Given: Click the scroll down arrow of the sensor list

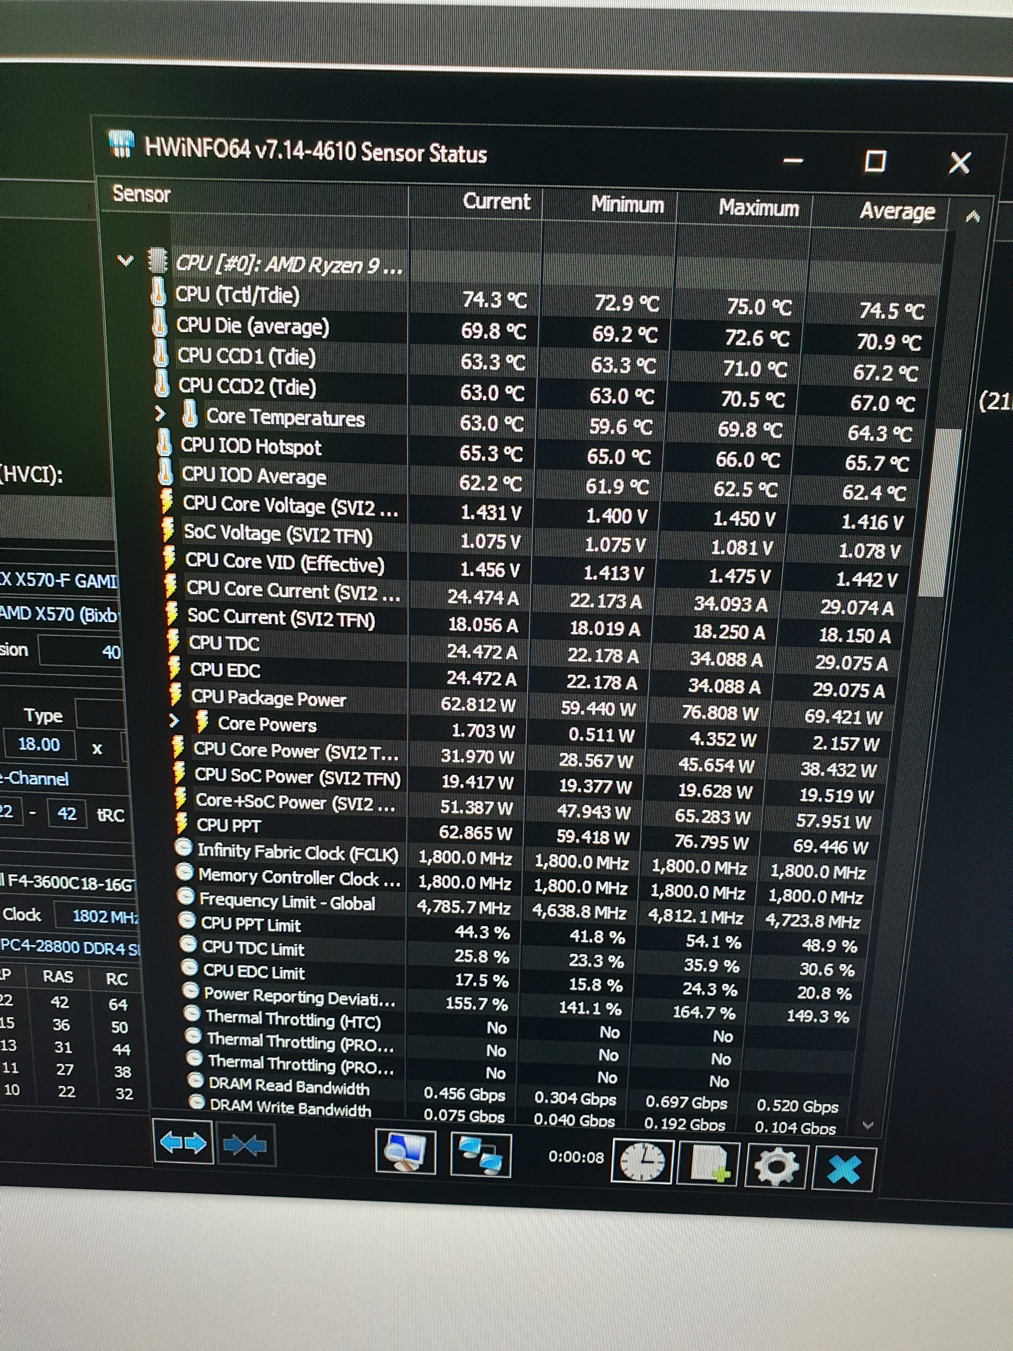Looking at the screenshot, I should click(x=868, y=1125).
